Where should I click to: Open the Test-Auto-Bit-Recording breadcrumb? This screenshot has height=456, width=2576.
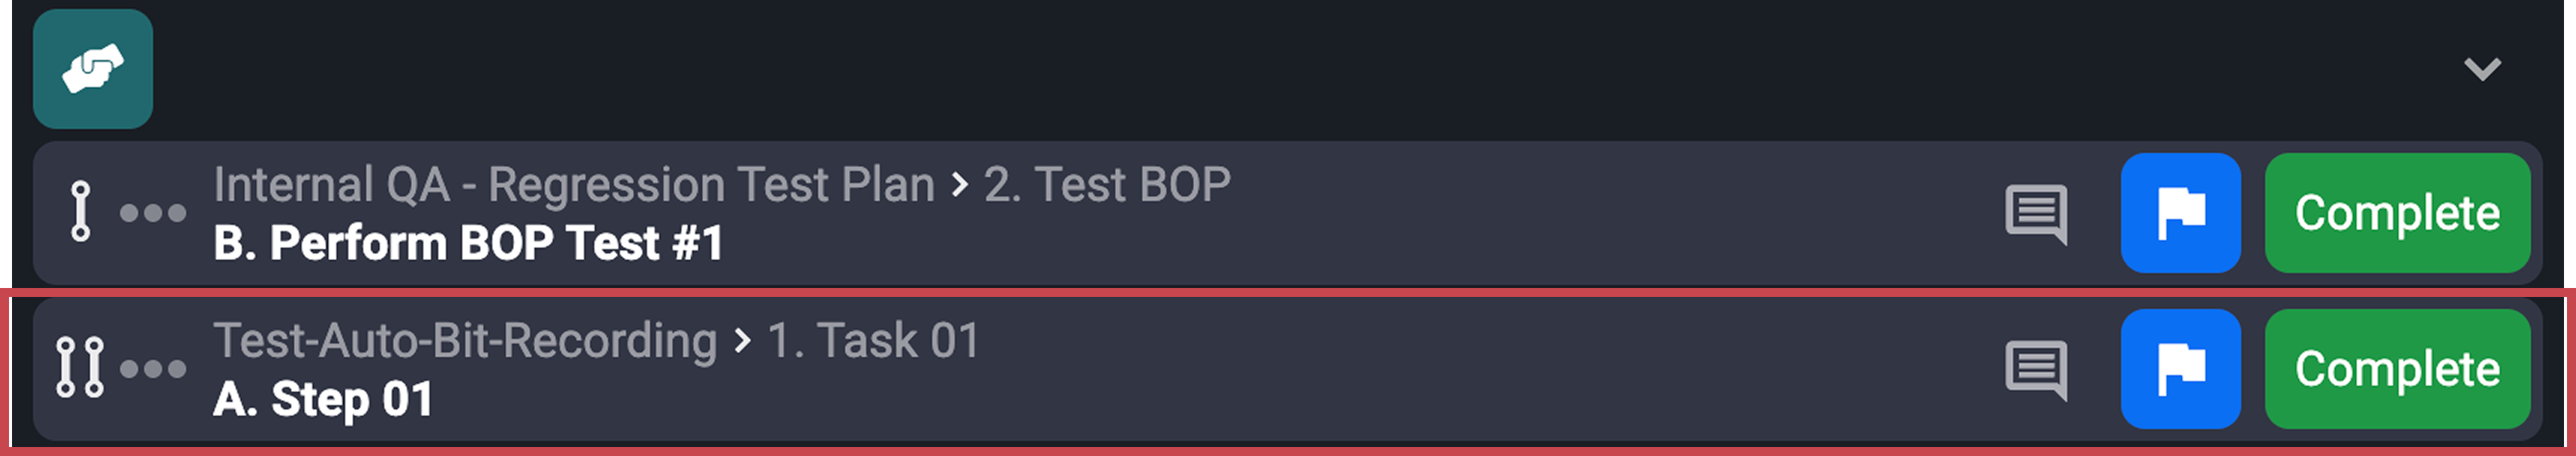pos(465,341)
